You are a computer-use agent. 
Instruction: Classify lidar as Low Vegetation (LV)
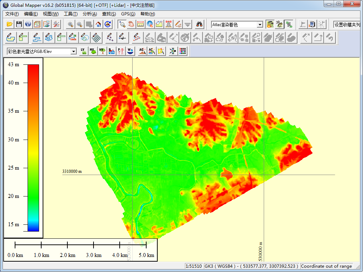pyautogui.click(x=83, y=51)
